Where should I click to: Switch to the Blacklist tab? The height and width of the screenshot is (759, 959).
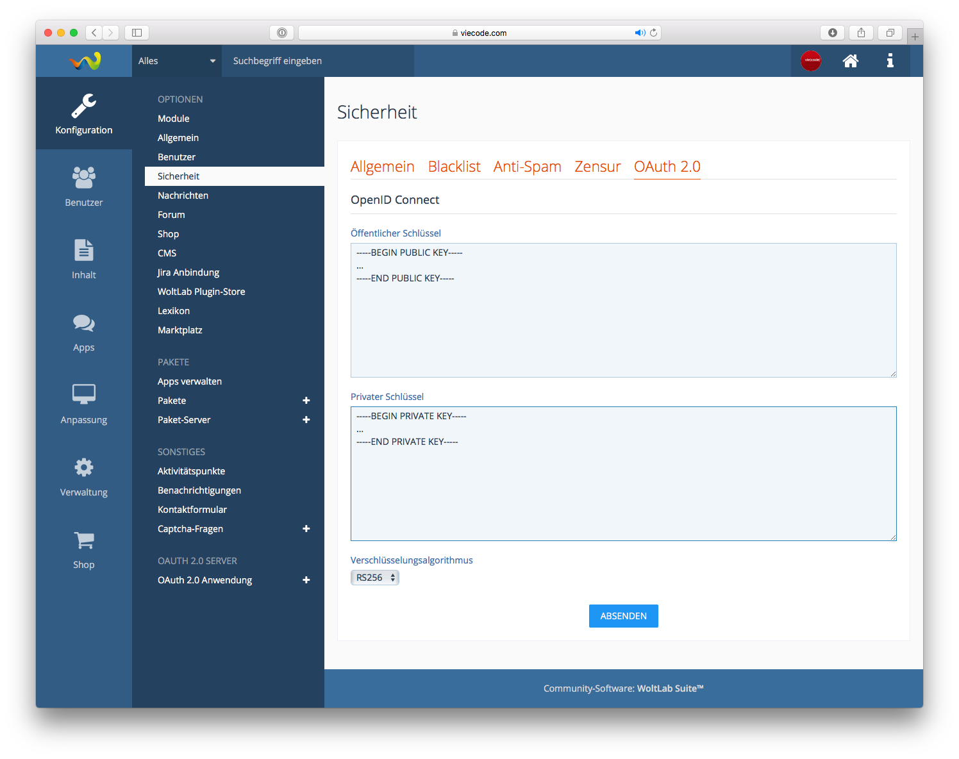pyautogui.click(x=454, y=167)
